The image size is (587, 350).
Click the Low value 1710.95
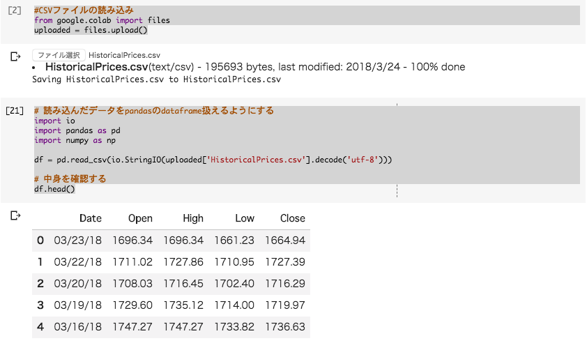pos(234,262)
